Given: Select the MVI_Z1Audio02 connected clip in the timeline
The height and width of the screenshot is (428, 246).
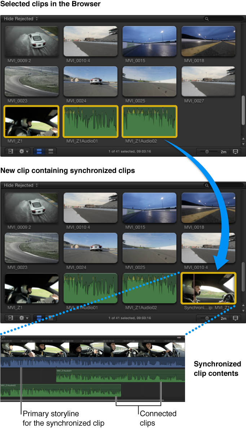Looking at the screenshot, I should point(61,390).
